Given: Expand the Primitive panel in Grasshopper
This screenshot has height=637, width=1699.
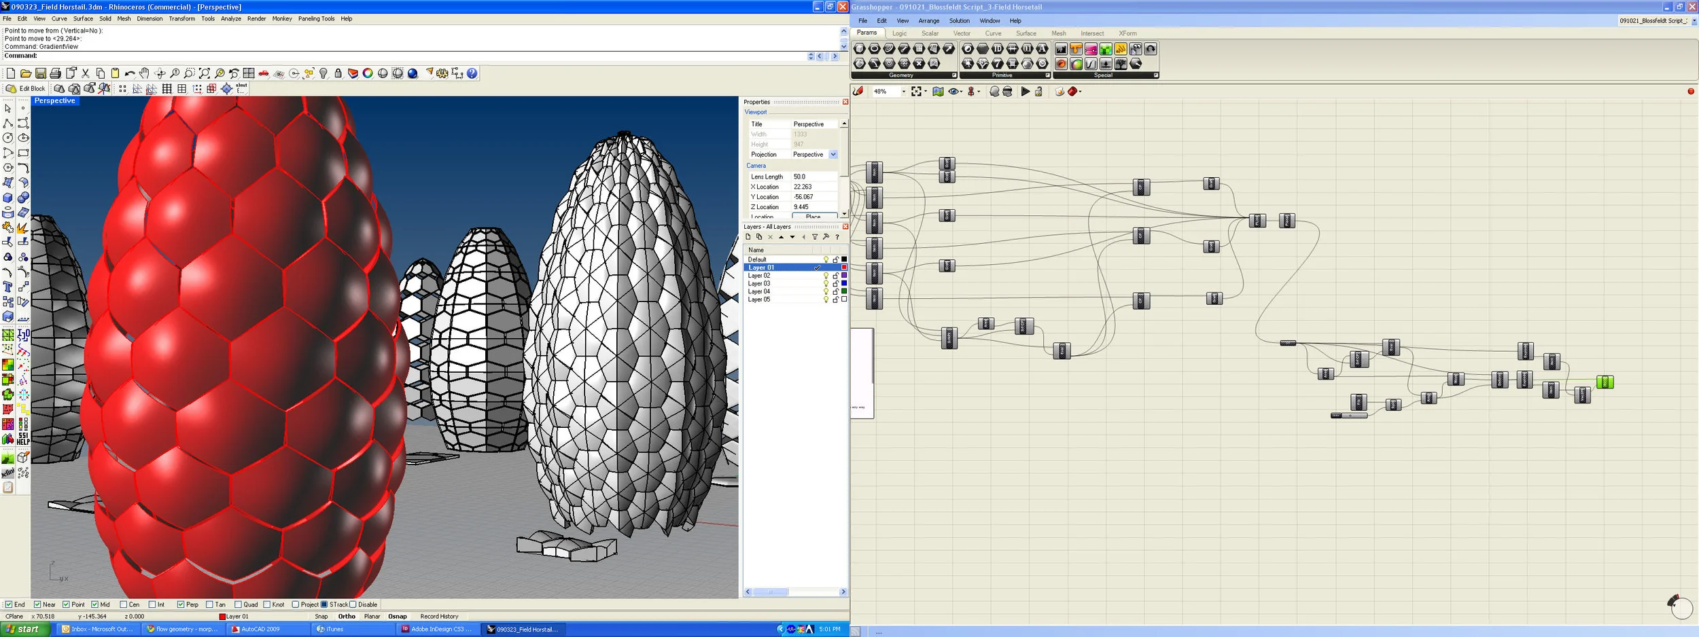Looking at the screenshot, I should [1047, 75].
